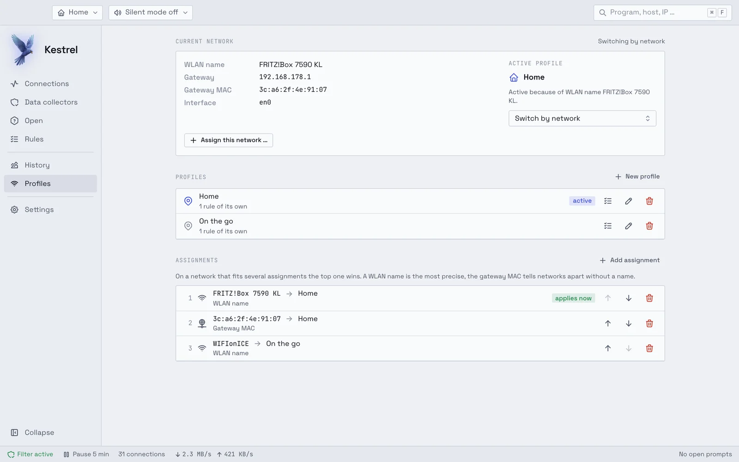Delete the FRITZ!Box 7590 KL assignment
This screenshot has height=462, width=739.
(x=649, y=298)
